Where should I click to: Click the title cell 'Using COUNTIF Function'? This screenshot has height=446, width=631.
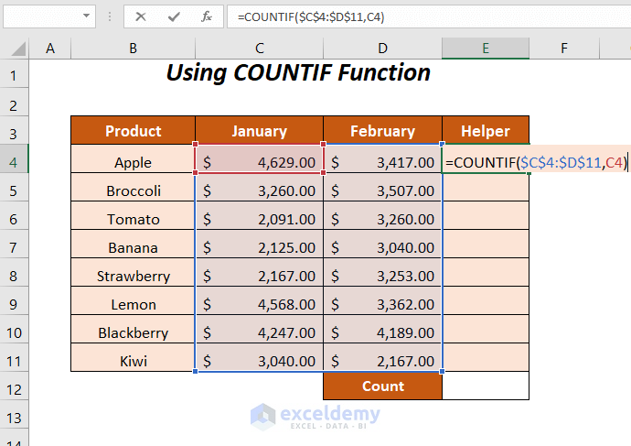pyautogui.click(x=298, y=73)
